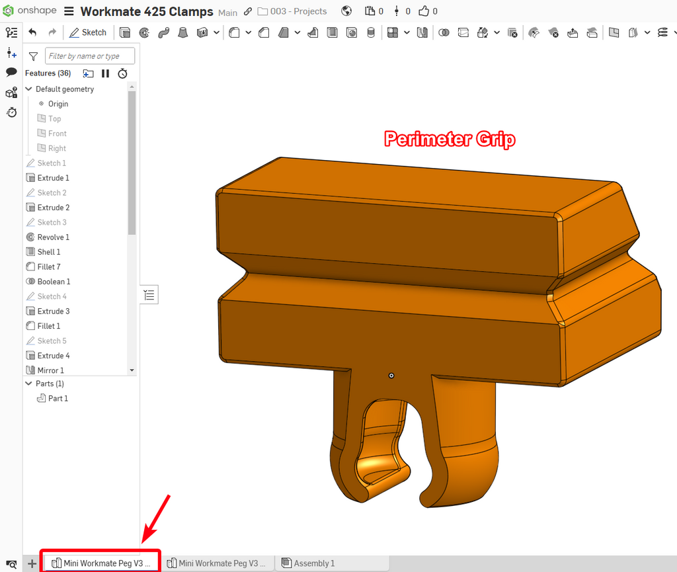Select the Extrude tool in toolbar
The width and height of the screenshot is (677, 572).
click(x=125, y=33)
